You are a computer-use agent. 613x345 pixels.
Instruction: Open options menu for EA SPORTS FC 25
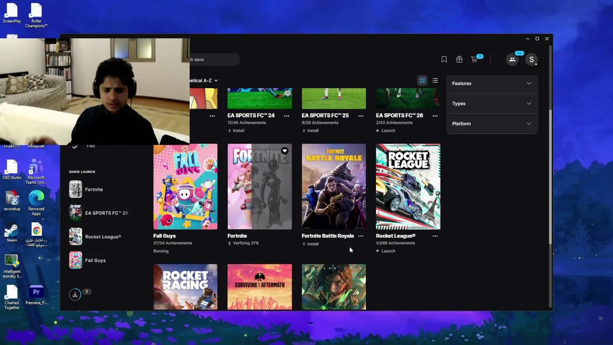click(x=361, y=115)
